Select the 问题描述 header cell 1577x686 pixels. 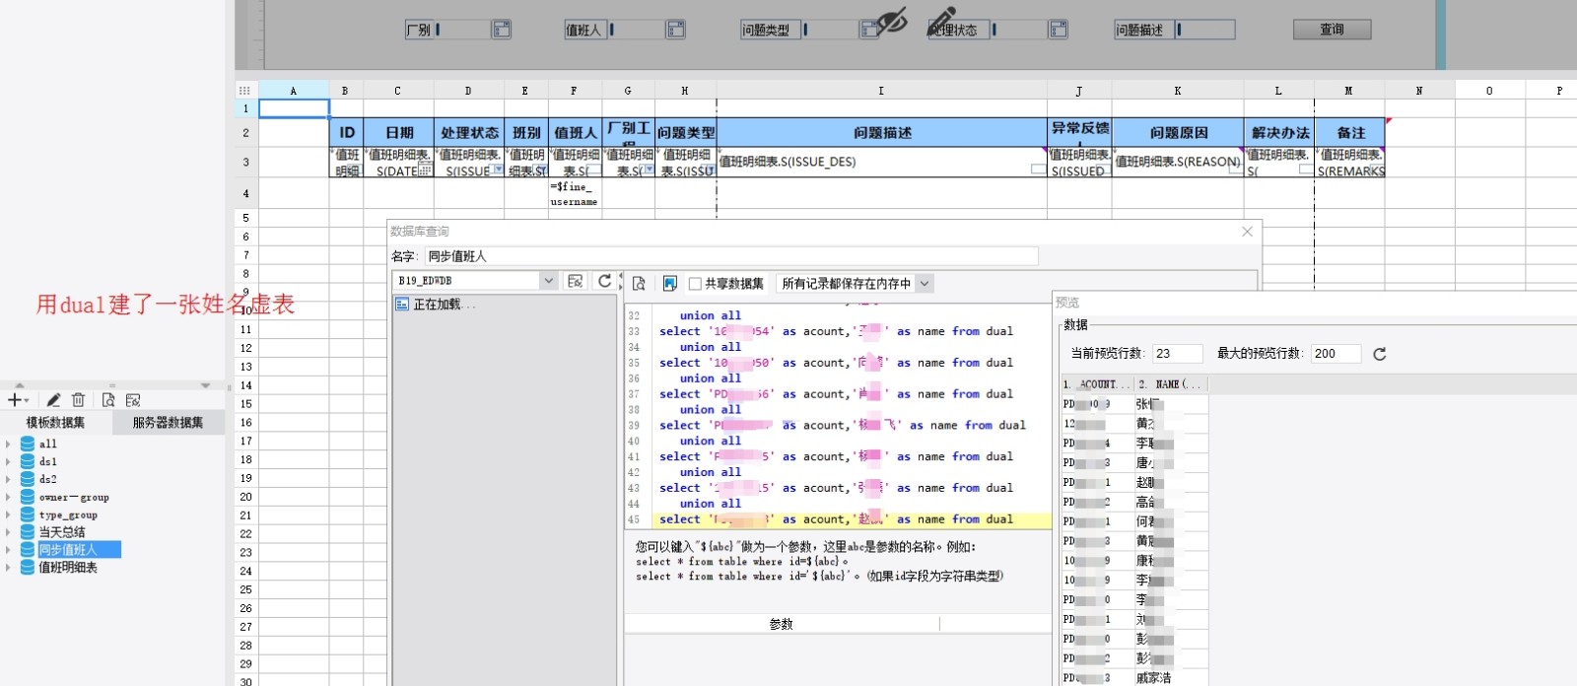[882, 132]
